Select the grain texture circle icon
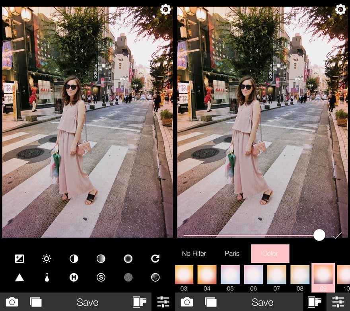This screenshot has width=350, height=311. coord(128,278)
